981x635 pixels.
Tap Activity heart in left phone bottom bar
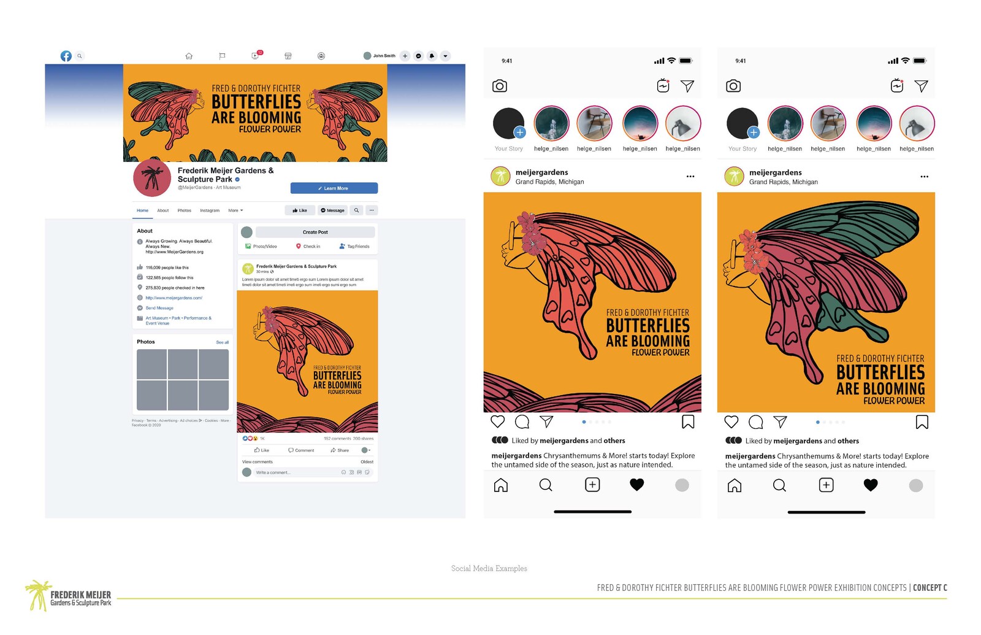pyautogui.click(x=637, y=485)
